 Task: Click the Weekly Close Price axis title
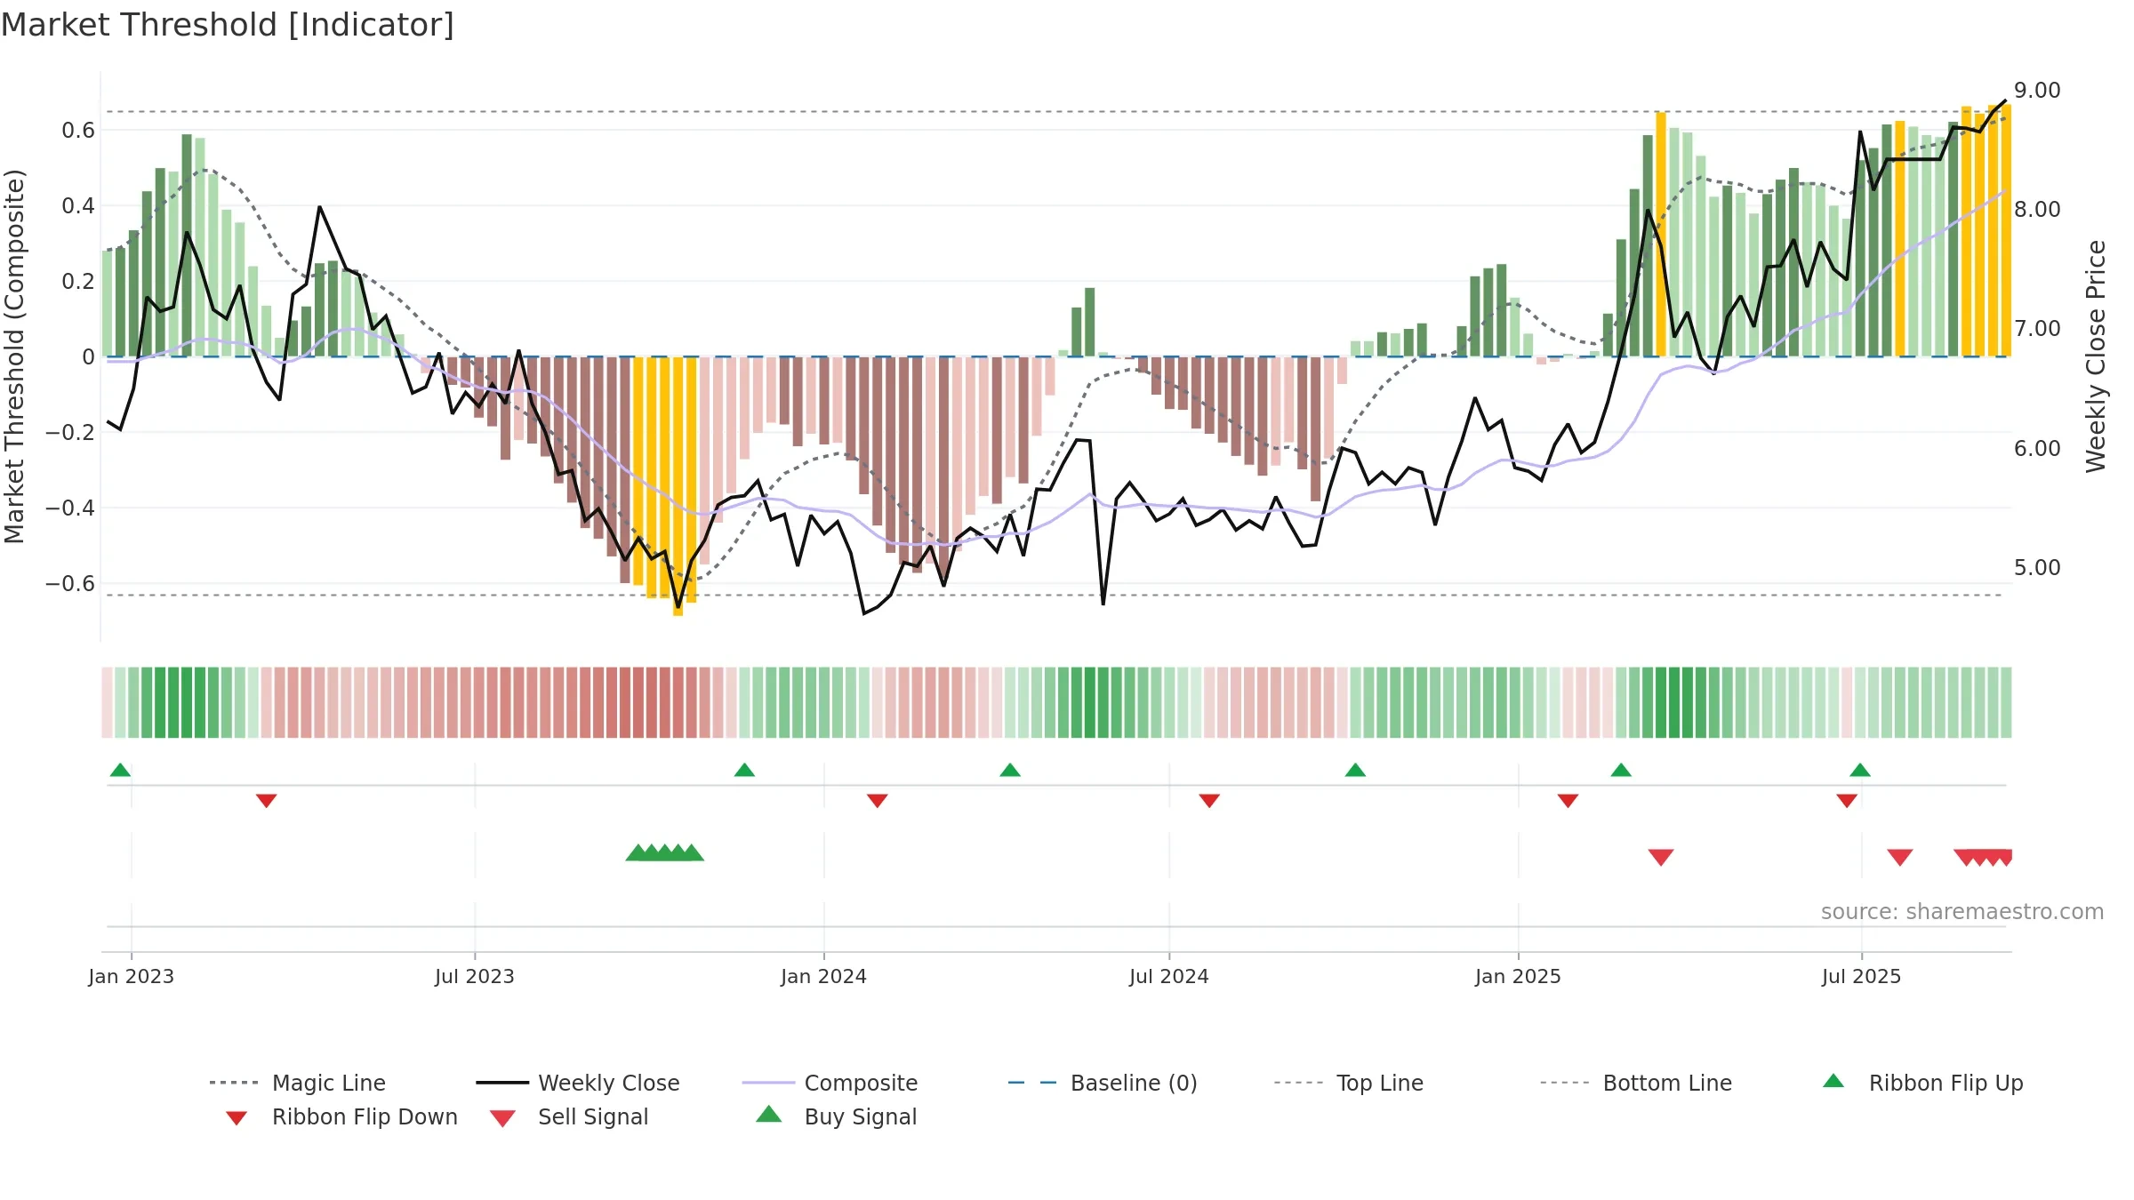[x=2096, y=356]
